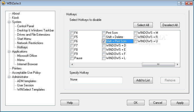Collapse the System tree node

9,22
